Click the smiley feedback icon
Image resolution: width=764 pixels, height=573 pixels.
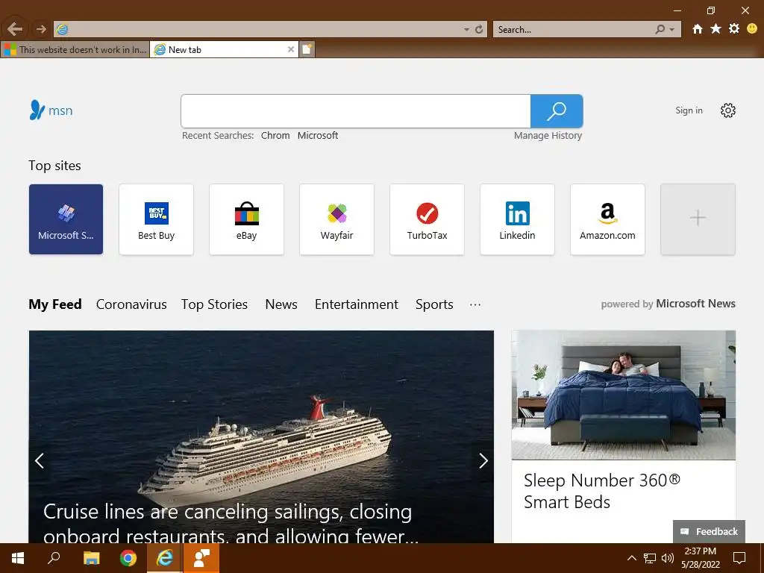tap(752, 29)
